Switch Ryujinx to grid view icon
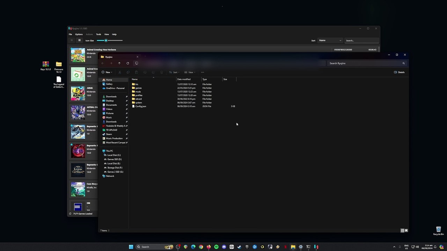 [79, 40]
